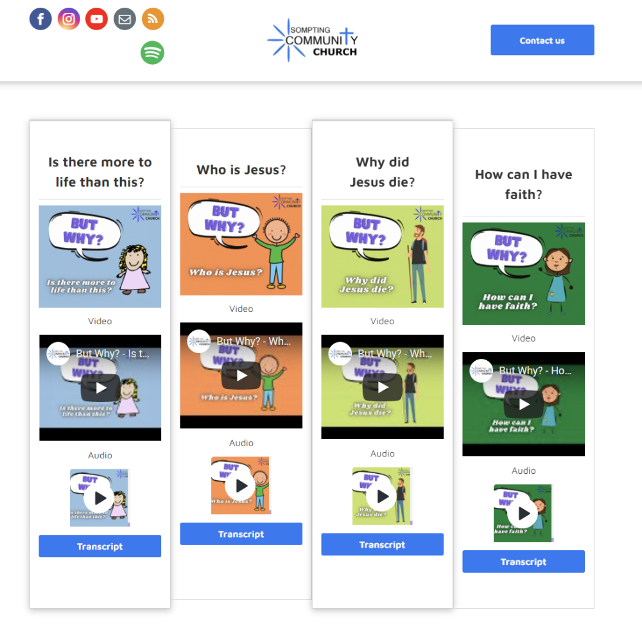Open the Facebook social icon
Viewport: 642px width, 642px height.
coord(40,19)
